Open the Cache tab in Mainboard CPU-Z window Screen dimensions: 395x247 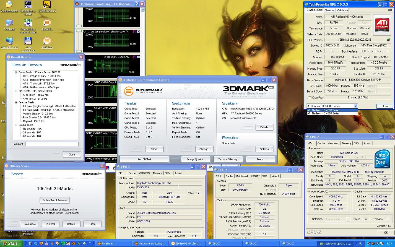tap(132, 173)
